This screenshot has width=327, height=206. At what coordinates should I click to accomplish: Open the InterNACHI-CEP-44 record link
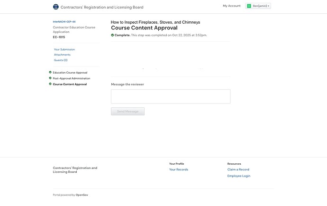click(64, 22)
